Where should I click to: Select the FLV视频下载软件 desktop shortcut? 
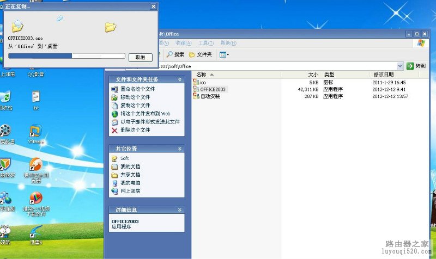[x=36, y=203]
